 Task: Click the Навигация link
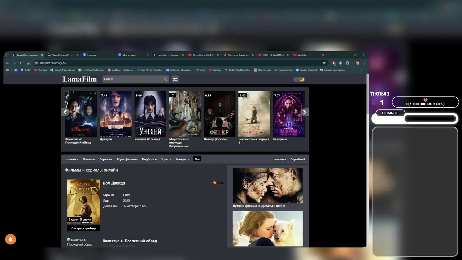pyautogui.click(x=279, y=159)
